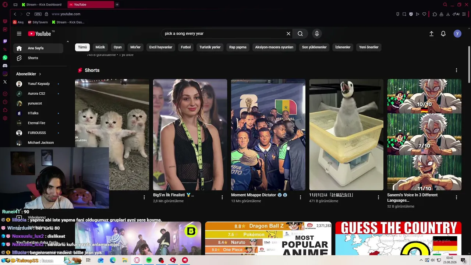The image size is (471, 265).
Task: Go to Ana Sayfa in the sidebar
Action: (38, 48)
